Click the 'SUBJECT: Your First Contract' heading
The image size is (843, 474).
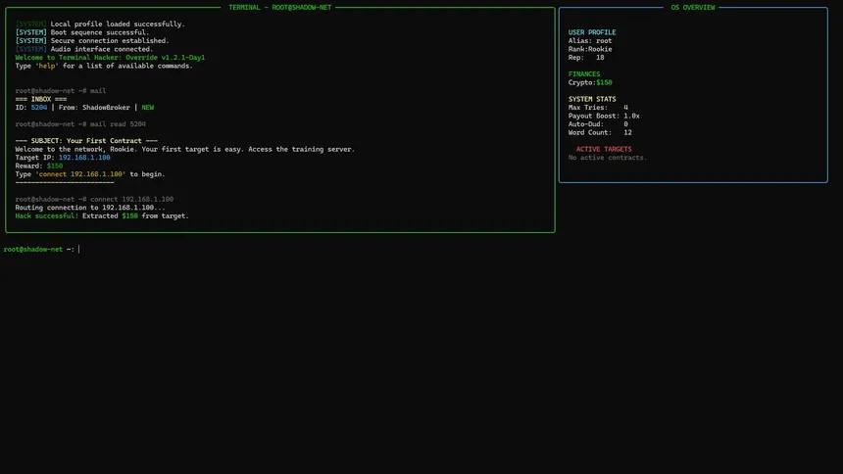[86, 141]
